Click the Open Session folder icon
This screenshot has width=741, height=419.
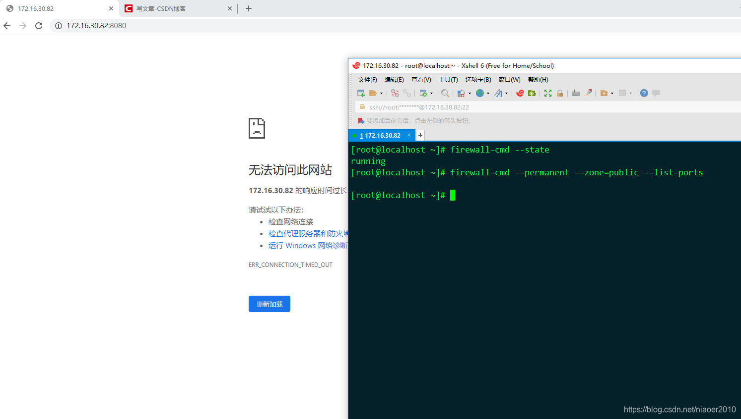tap(373, 93)
